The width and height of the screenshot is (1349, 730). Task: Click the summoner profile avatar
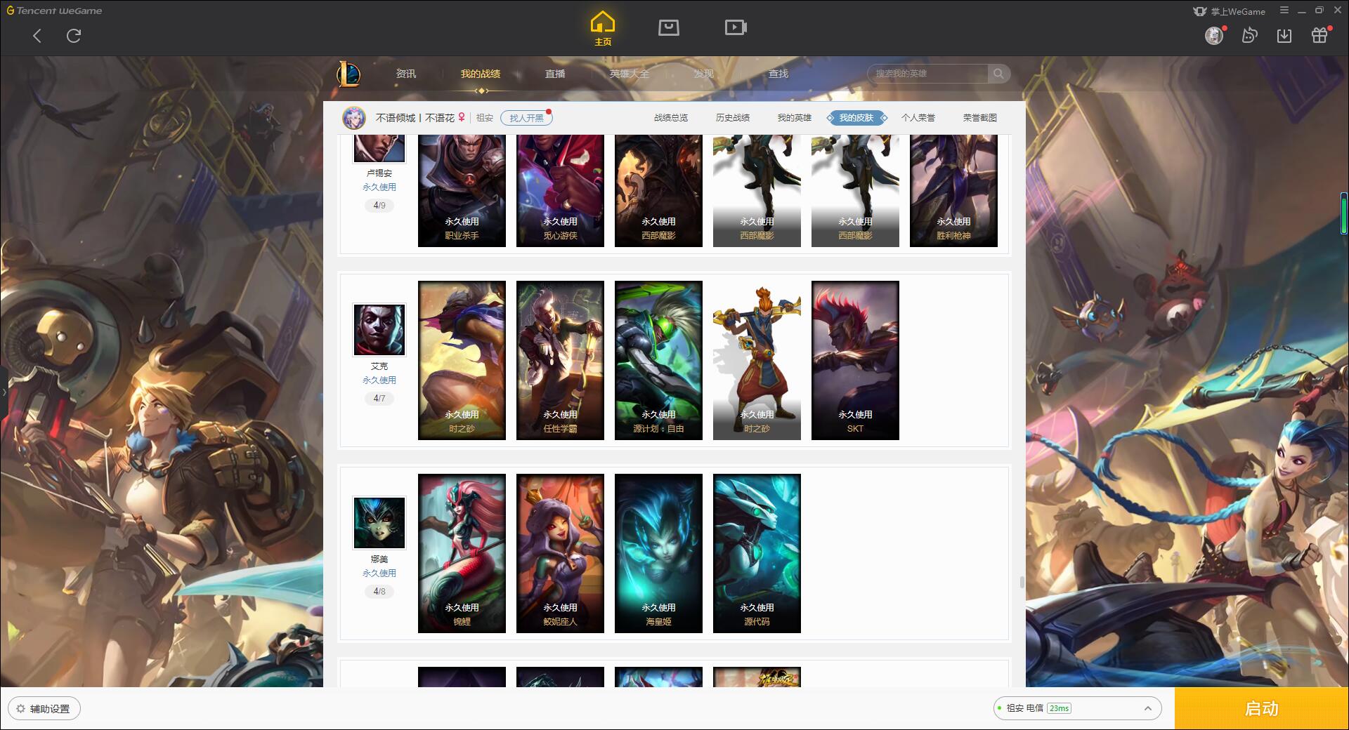tap(354, 118)
